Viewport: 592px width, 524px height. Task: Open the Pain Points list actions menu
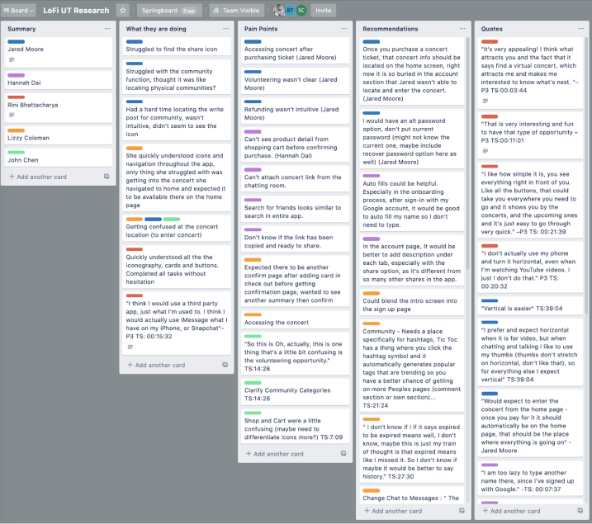[x=344, y=29]
